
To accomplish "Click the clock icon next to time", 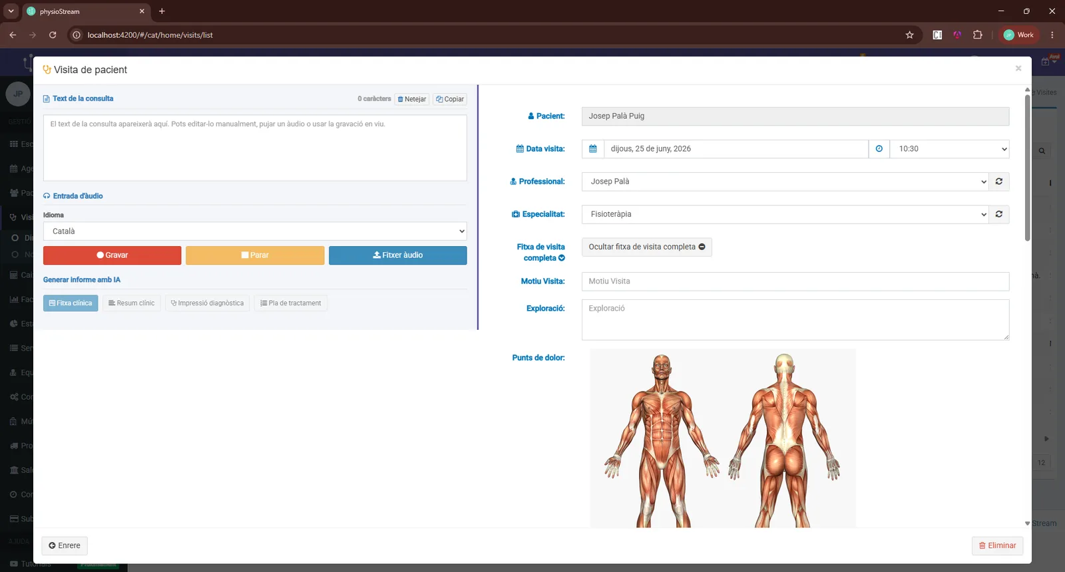I will tap(879, 149).
